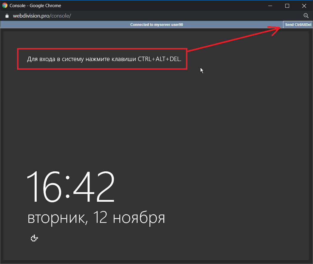The height and width of the screenshot is (264, 313).
Task: Click the webdivision.pro address in URL bar
Action: click(31, 16)
